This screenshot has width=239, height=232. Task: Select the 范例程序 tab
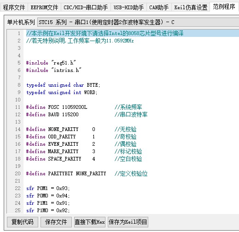[x=224, y=6]
